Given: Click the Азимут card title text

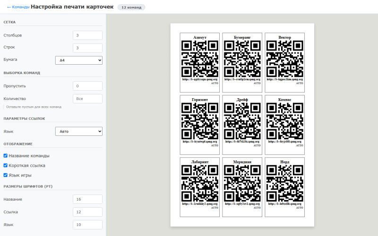Looking at the screenshot, I should 200,37.
